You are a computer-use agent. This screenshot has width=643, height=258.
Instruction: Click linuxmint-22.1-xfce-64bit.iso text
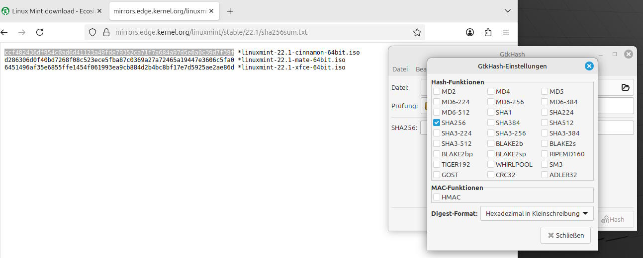[293, 67]
